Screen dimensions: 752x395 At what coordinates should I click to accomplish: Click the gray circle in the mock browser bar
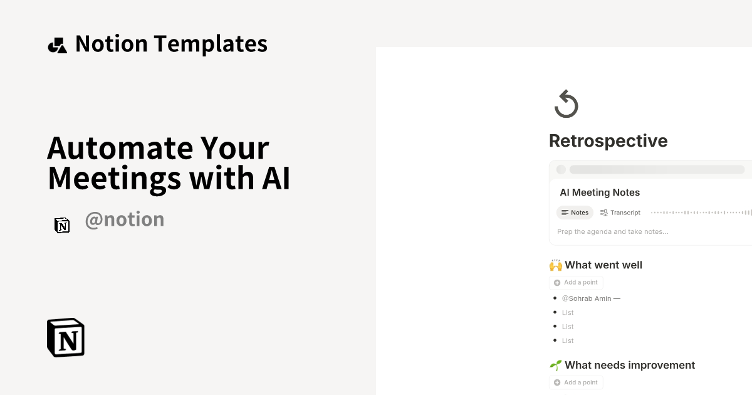(x=561, y=169)
